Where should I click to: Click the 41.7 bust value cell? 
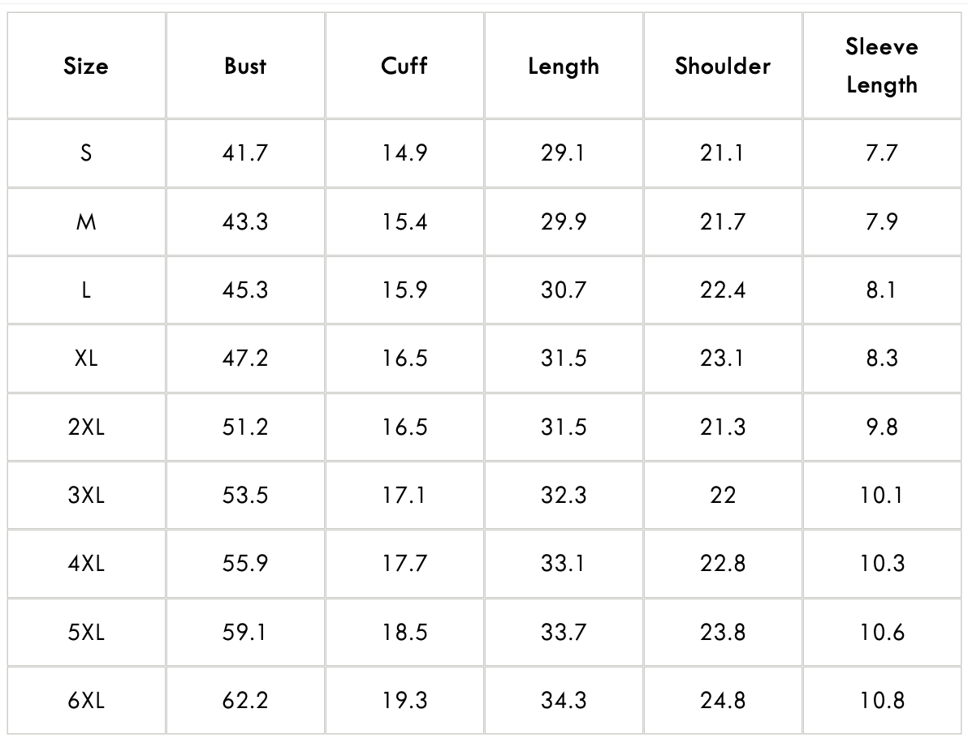[x=245, y=153]
